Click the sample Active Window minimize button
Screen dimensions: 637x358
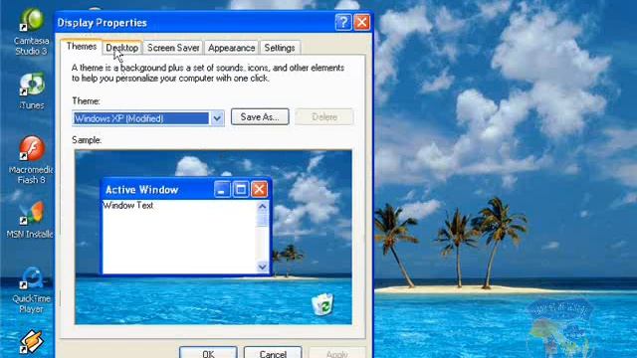click(222, 189)
